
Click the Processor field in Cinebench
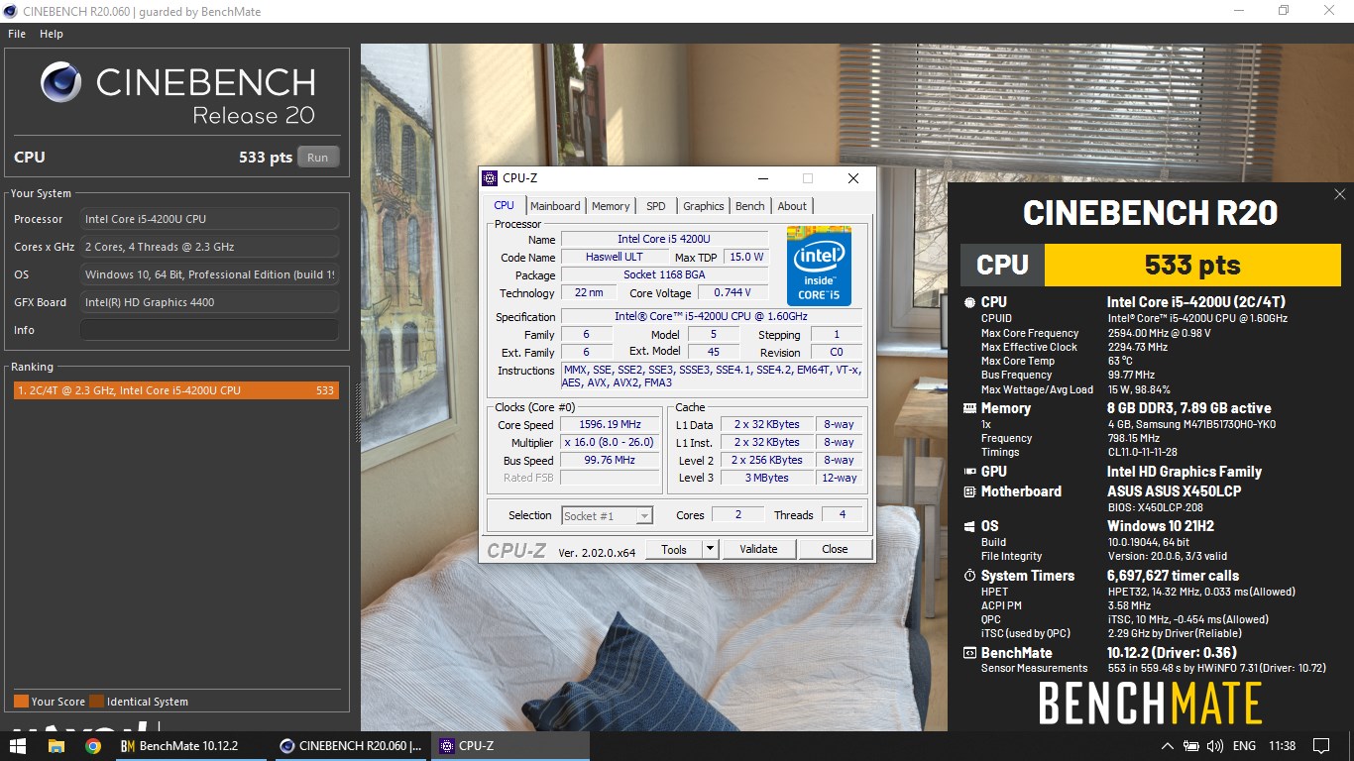pos(209,219)
